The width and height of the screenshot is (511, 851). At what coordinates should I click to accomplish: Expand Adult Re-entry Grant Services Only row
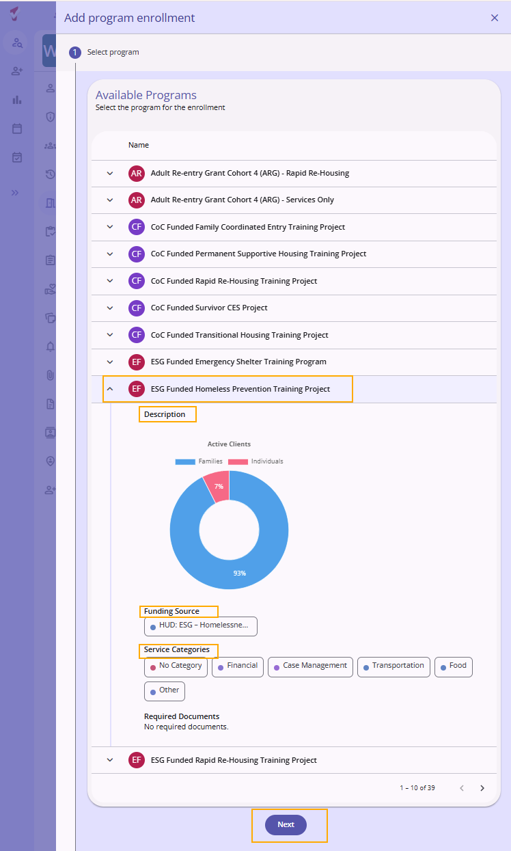click(110, 200)
